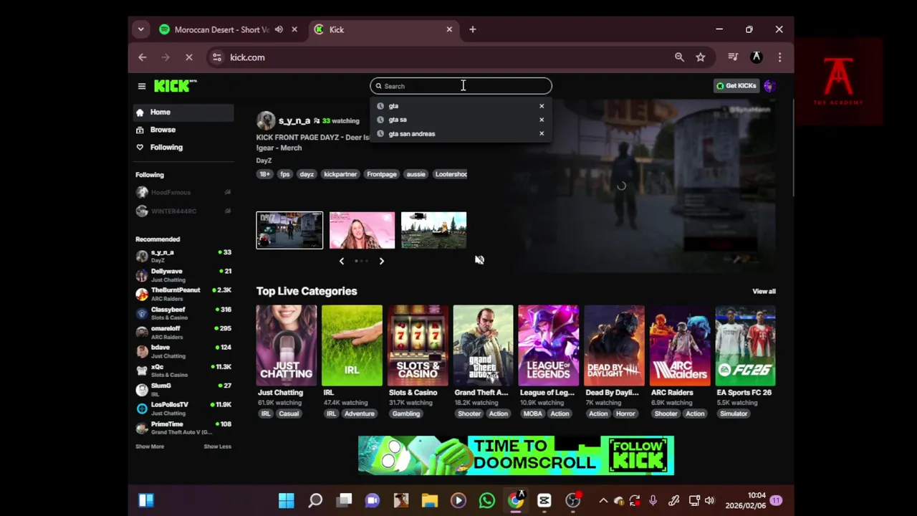Open the user profile avatar menu
Viewport: 917px width, 516px height.
(769, 86)
